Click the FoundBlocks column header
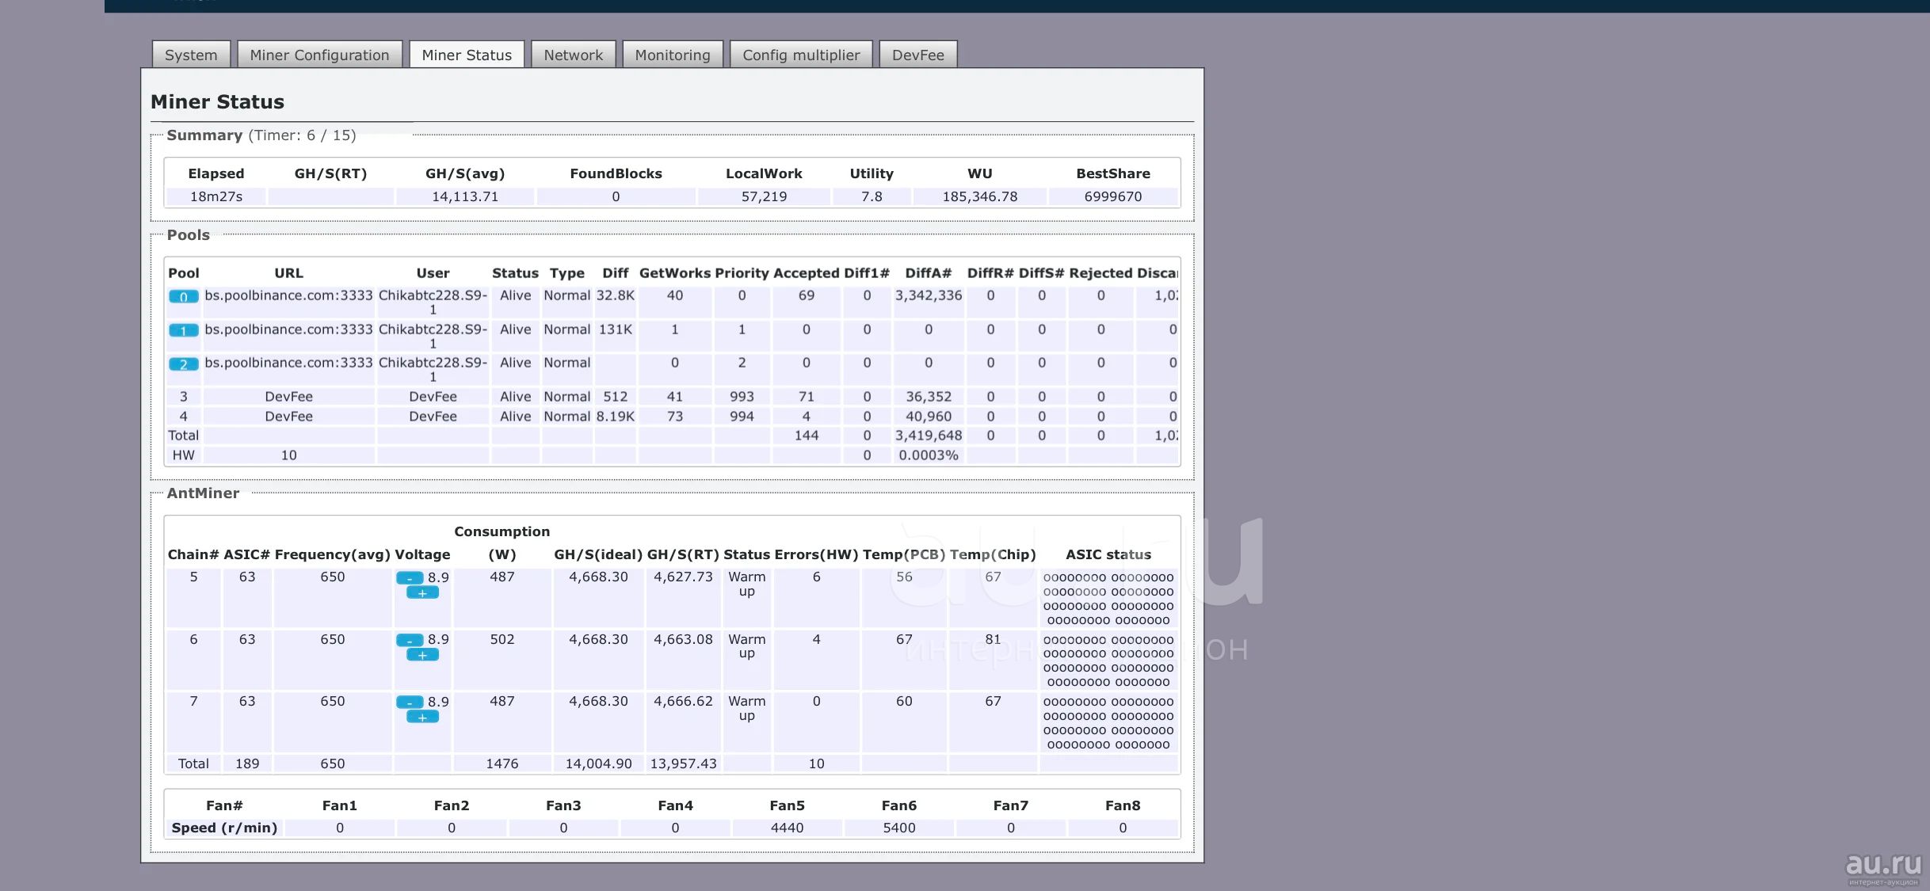 click(616, 173)
